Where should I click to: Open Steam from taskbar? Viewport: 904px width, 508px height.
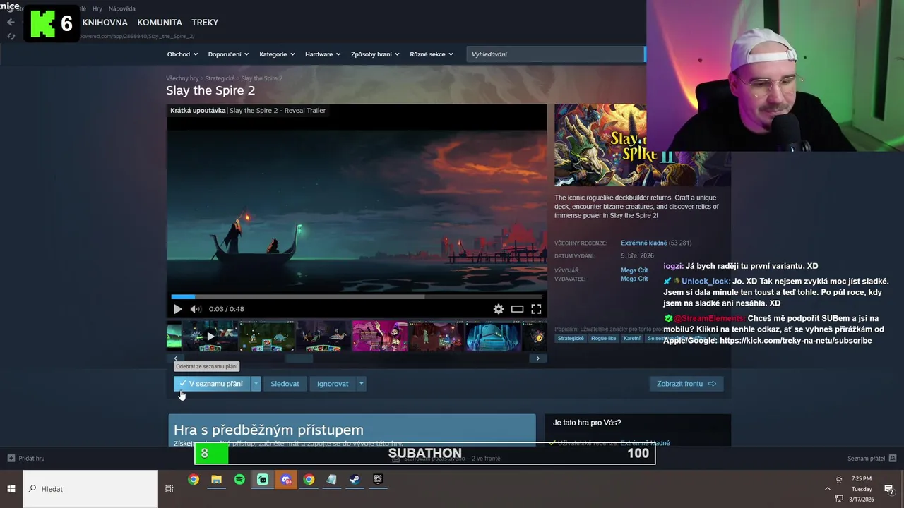[355, 480]
